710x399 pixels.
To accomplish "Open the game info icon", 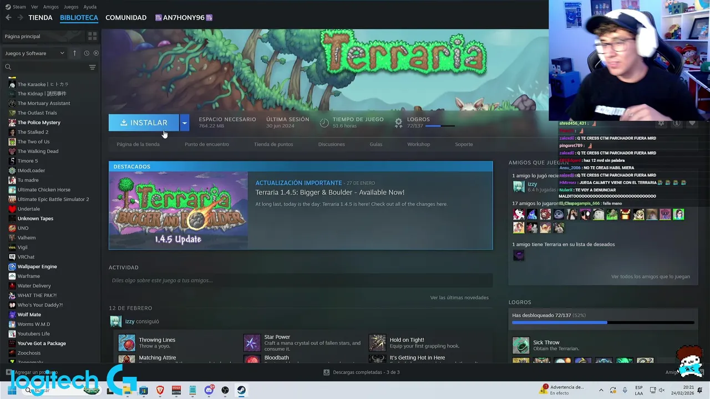I will 676,123.
